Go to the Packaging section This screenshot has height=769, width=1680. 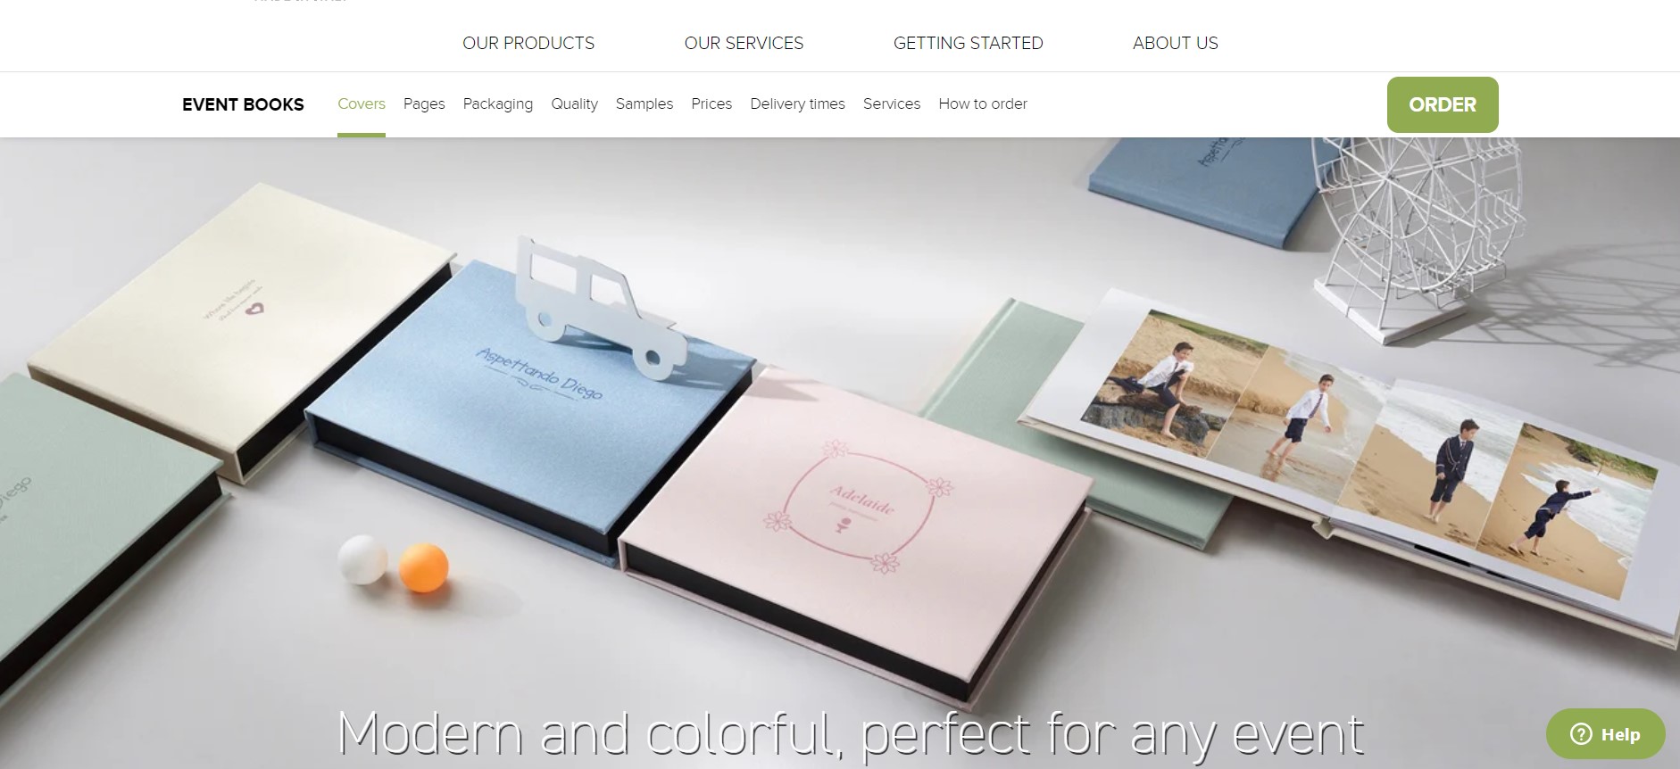click(498, 103)
